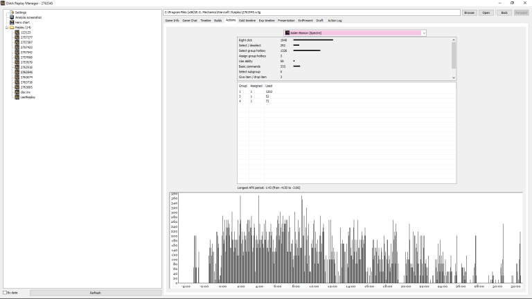Click the Spectre hero icon in player dropdown
The image size is (532, 299).
coord(287,33)
